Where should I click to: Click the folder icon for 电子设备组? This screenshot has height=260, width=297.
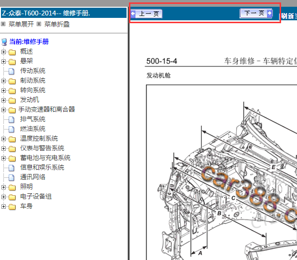point(12,197)
